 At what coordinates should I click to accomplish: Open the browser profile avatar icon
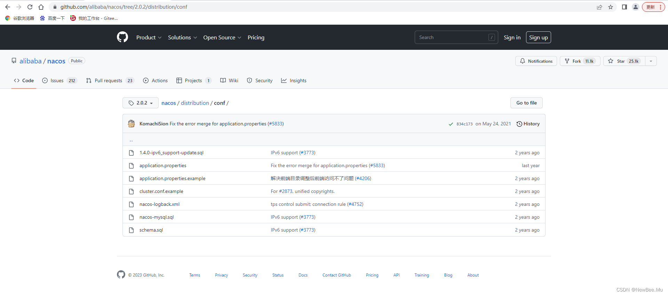click(x=636, y=7)
